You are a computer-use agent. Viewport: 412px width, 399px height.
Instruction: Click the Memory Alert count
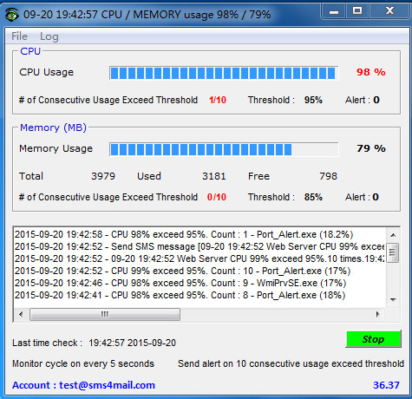coord(376,197)
